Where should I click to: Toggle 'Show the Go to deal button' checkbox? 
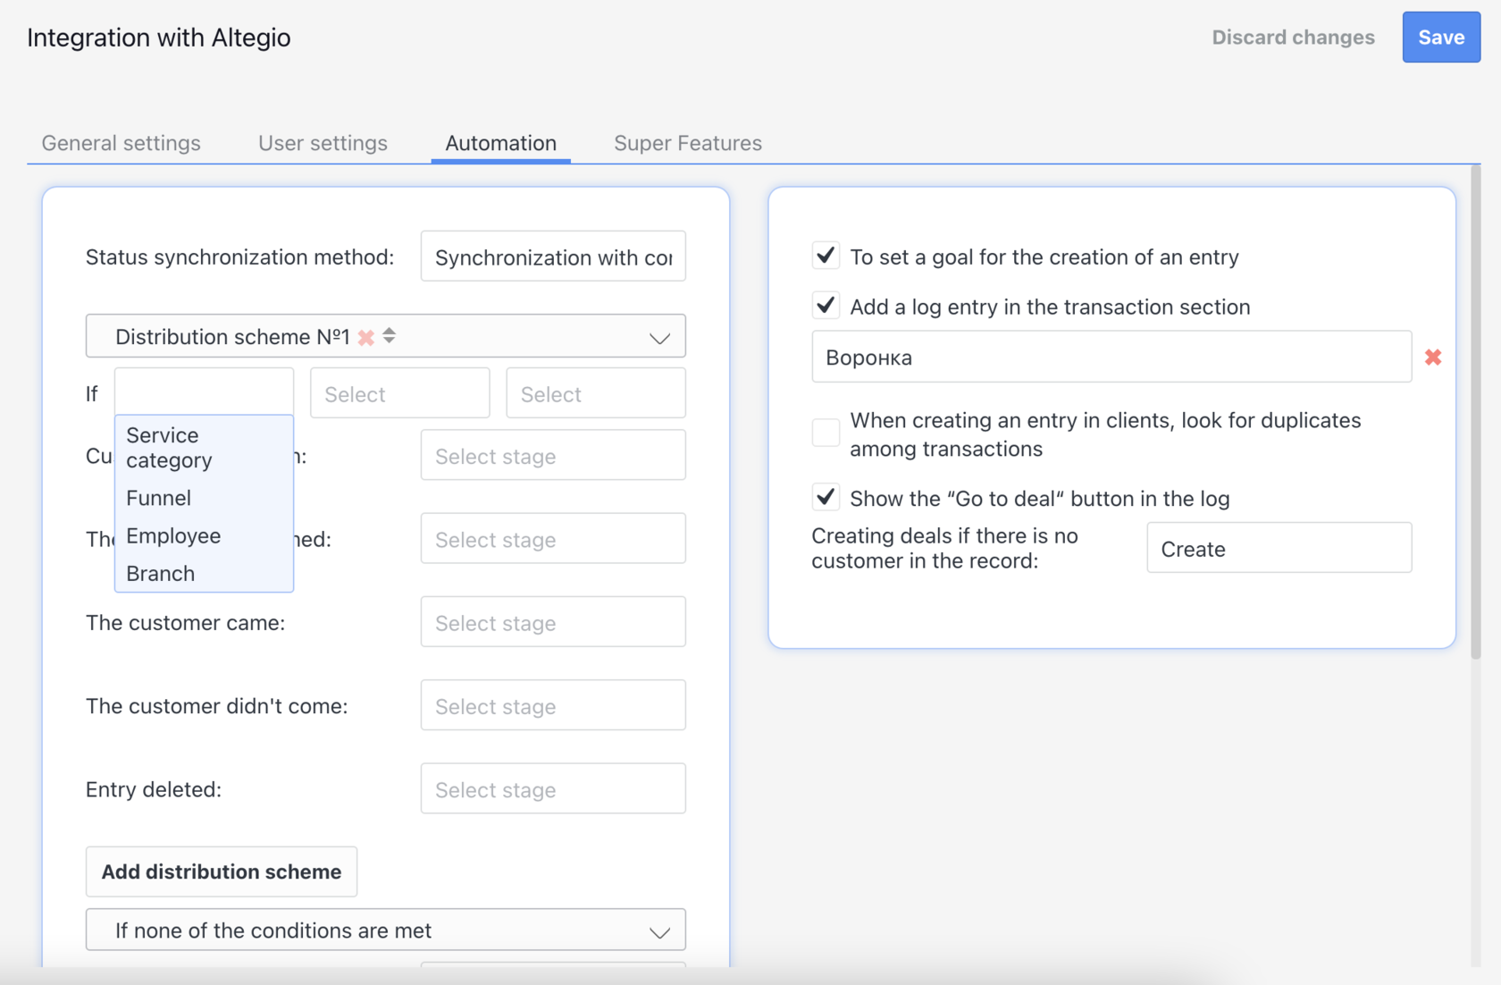[826, 497]
